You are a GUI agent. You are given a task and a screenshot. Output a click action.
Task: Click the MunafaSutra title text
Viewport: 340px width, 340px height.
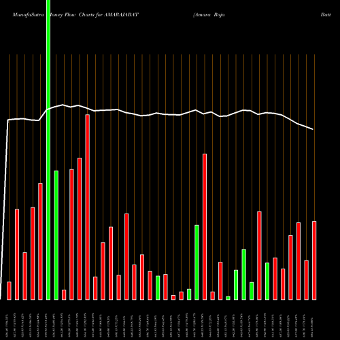(x=28, y=15)
